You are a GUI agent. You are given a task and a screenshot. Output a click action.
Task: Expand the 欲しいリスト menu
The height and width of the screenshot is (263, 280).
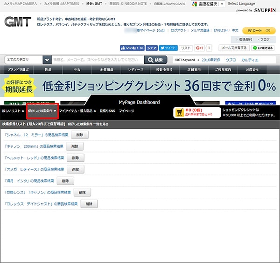[x=13, y=111]
